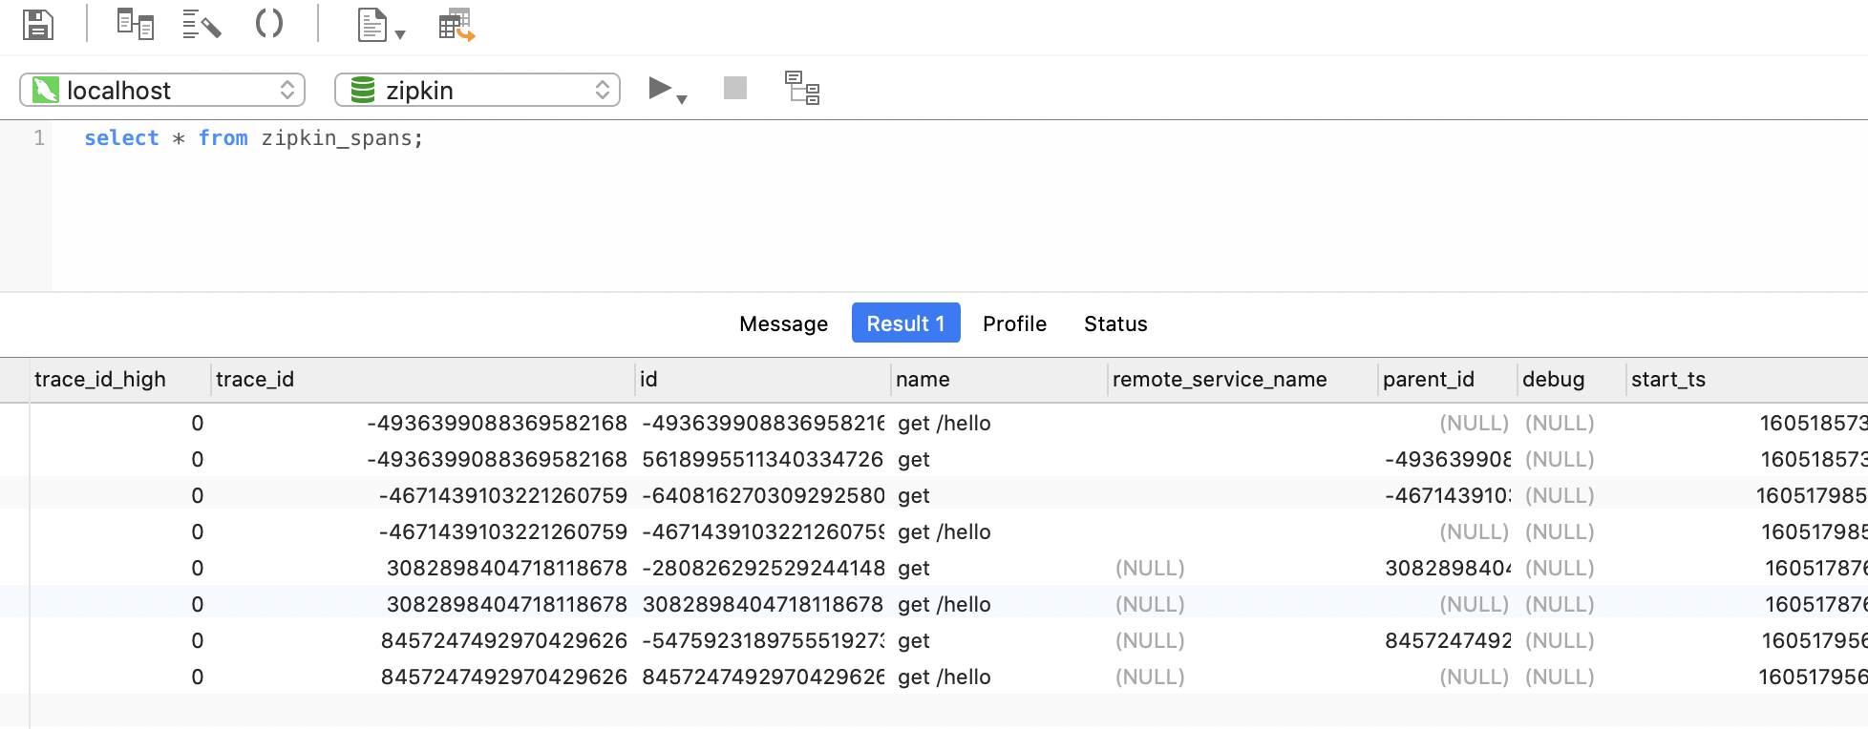The image size is (1868, 729).
Task: Click inside the SQL query editor text
Action: coord(253,138)
